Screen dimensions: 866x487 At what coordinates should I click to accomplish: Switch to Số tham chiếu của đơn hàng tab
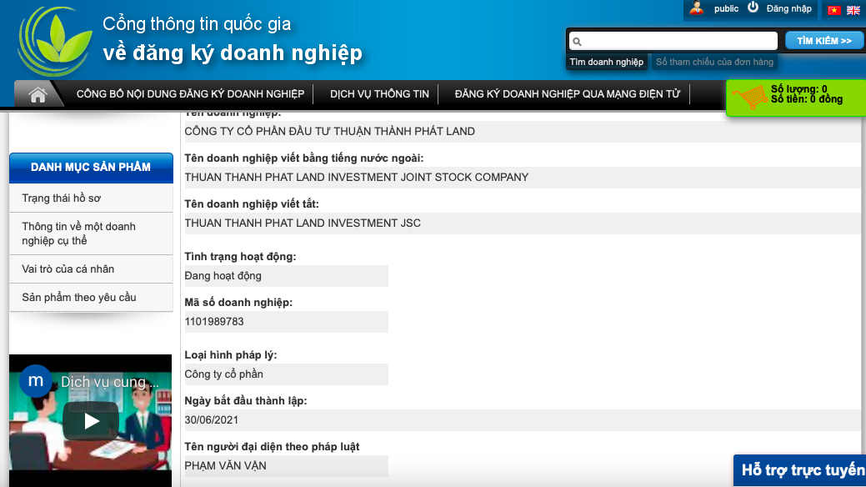click(714, 62)
